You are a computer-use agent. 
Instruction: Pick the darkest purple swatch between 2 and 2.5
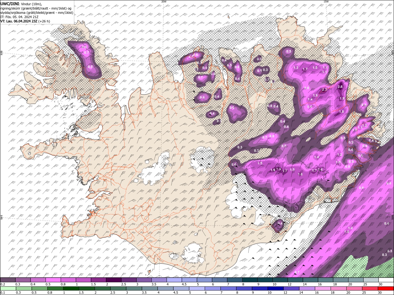pyautogui.click(x=114, y=280)
